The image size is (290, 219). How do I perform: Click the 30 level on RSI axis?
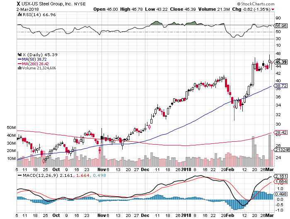[x=278, y=39]
